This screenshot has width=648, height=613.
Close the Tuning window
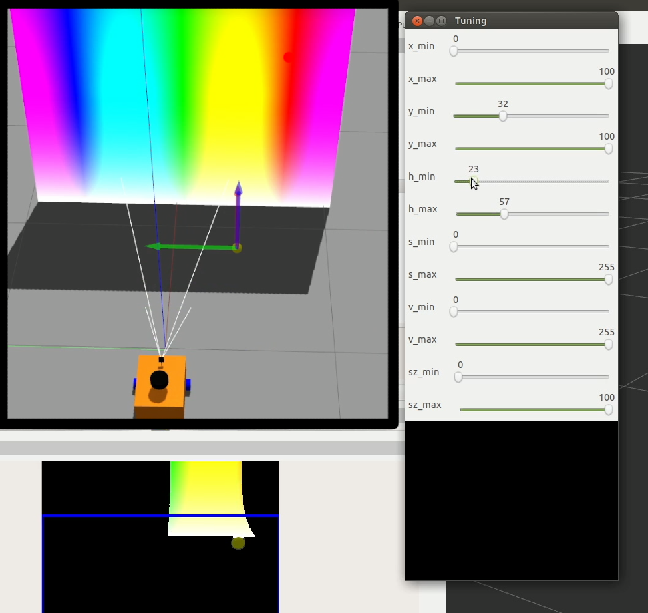click(417, 21)
